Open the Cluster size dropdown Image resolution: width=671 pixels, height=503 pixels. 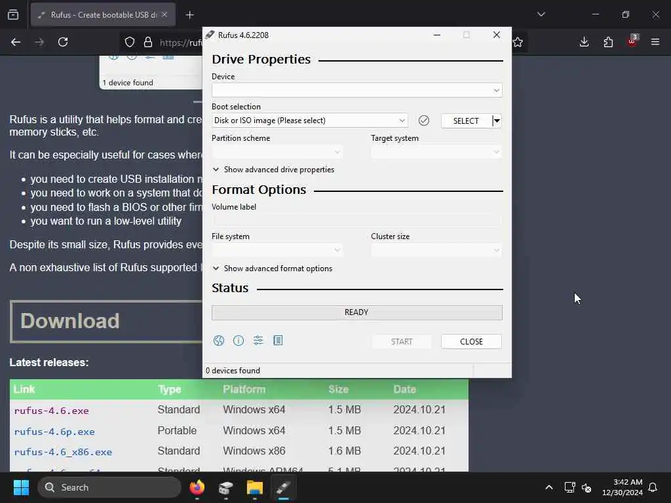pos(436,250)
